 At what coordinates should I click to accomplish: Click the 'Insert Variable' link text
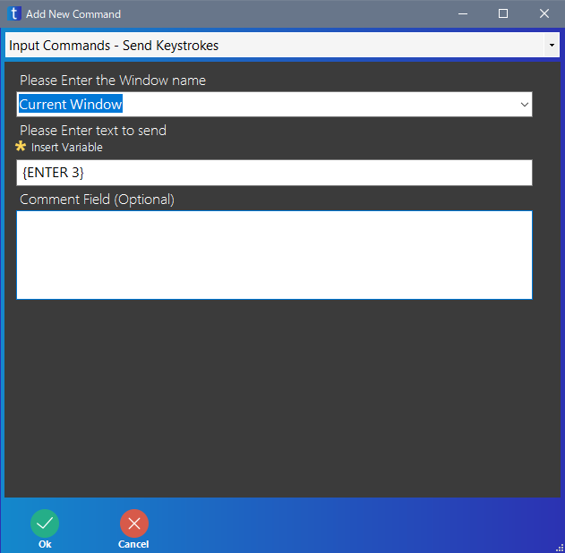pos(67,148)
